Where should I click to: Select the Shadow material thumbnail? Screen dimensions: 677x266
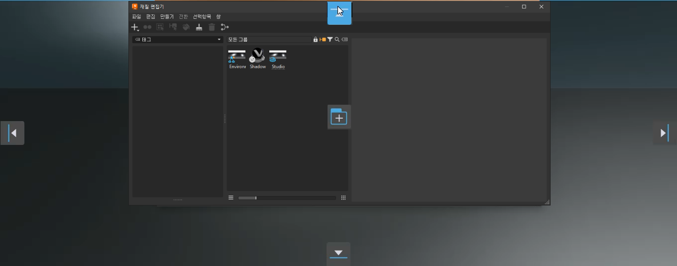(x=257, y=59)
